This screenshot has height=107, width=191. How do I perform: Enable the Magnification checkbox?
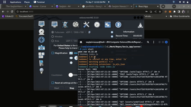53,53
